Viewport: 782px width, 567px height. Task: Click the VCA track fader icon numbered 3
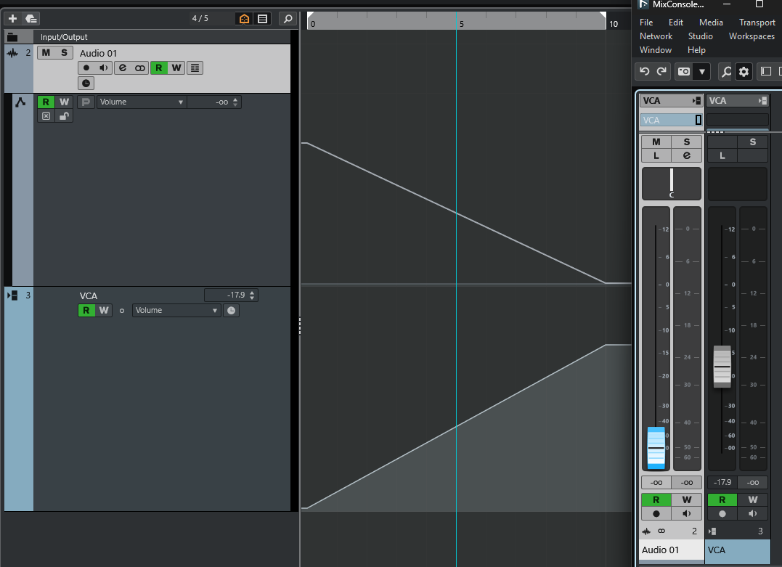pyautogui.click(x=12, y=295)
